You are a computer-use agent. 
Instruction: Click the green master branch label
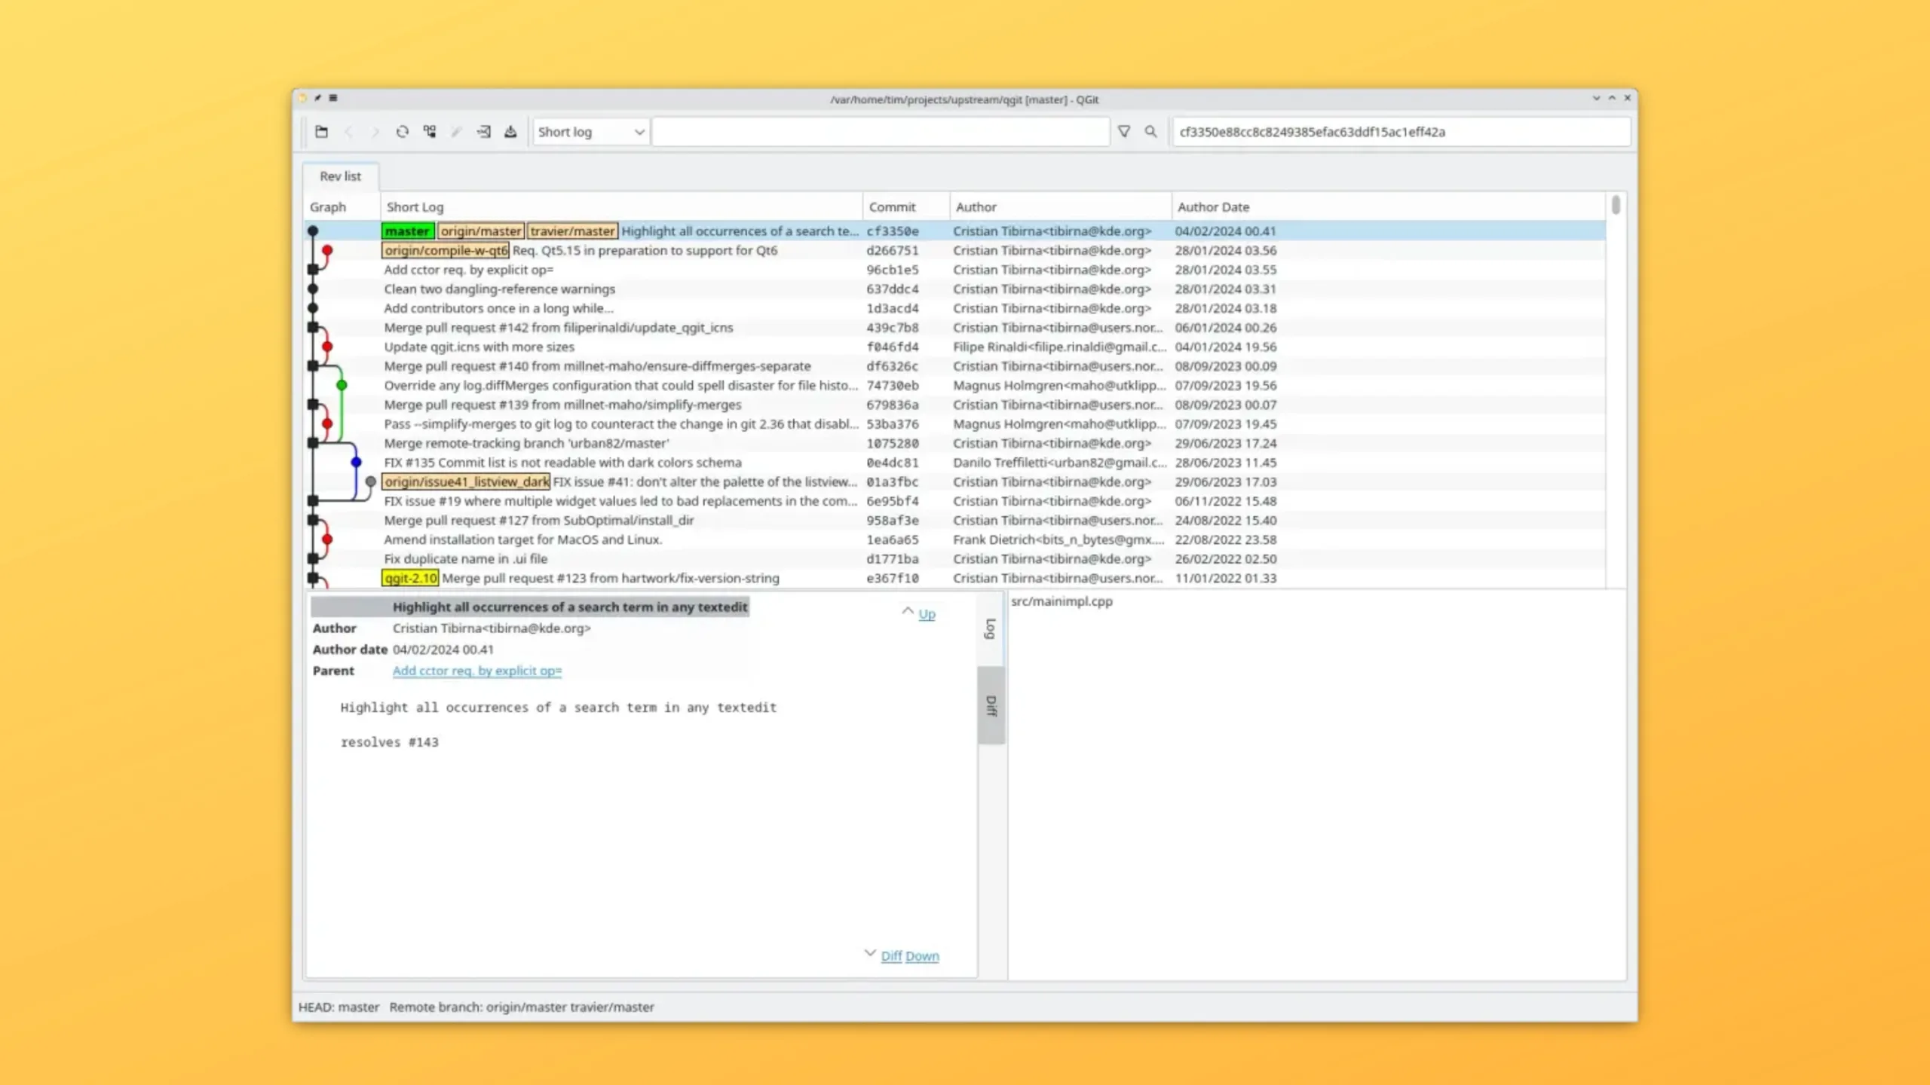pyautogui.click(x=408, y=231)
